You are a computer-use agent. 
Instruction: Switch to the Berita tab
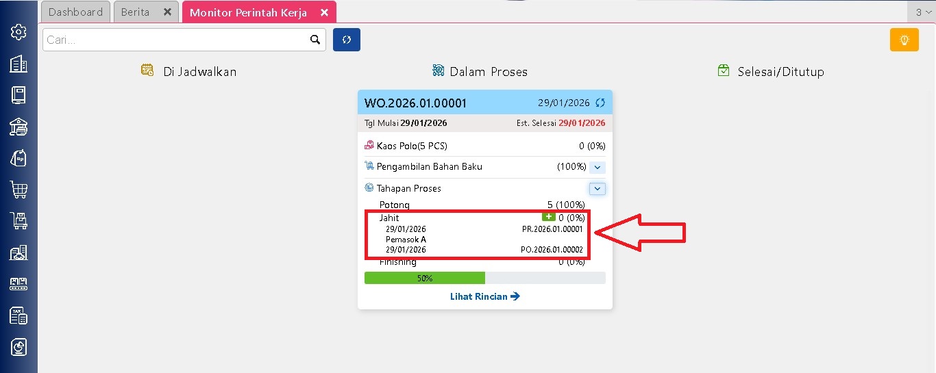coord(136,12)
